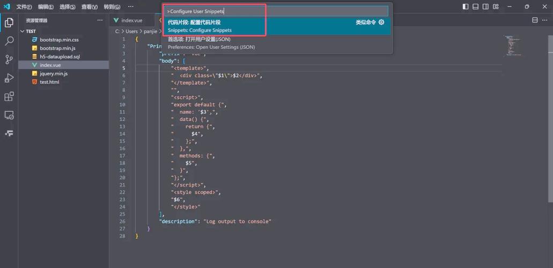553x268 pixels.
Task: Click the split editor layout icon
Action: pos(535,20)
